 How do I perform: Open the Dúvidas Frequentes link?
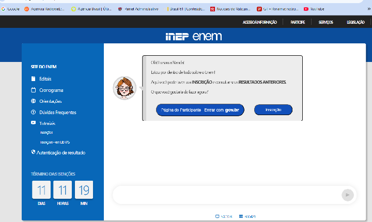tap(58, 112)
